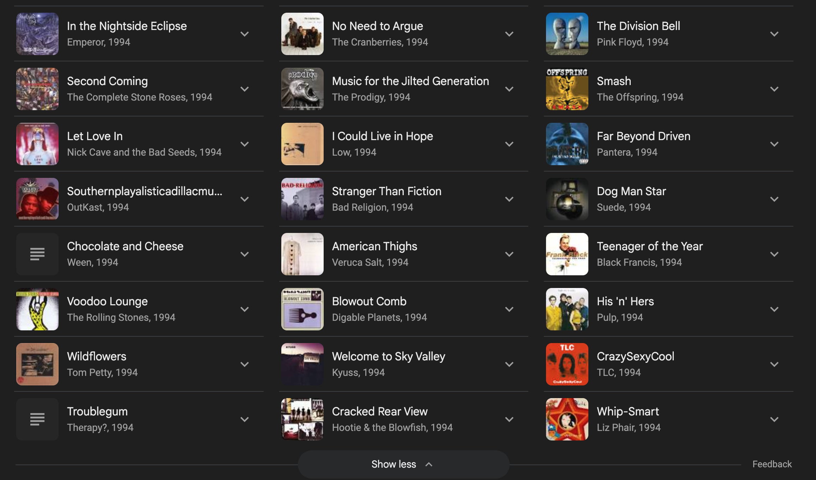Open the Music for the Jilted Generation title
This screenshot has height=480, width=816.
click(x=410, y=81)
